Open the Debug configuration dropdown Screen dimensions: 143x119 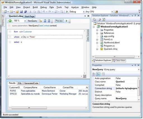(84, 12)
